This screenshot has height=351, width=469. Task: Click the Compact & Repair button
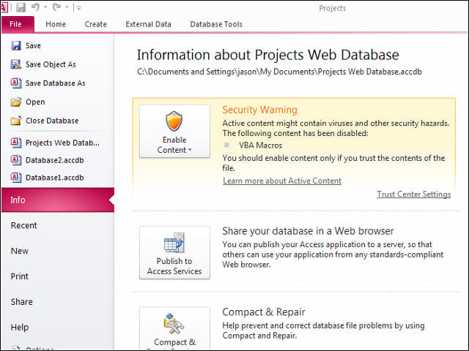point(174,328)
